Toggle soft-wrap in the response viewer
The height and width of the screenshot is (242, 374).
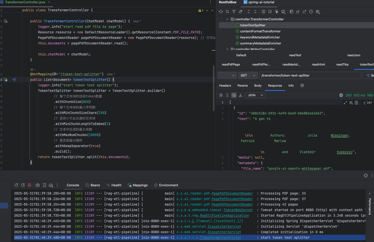click(234, 95)
